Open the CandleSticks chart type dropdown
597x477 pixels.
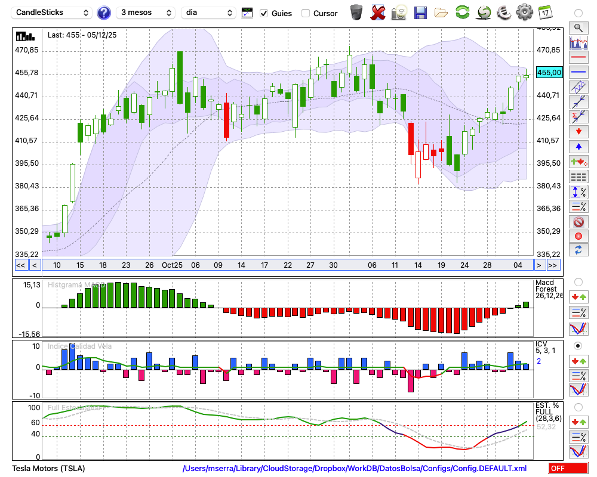52,13
